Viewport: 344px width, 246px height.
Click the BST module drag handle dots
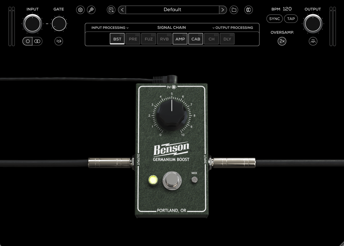(121, 35)
